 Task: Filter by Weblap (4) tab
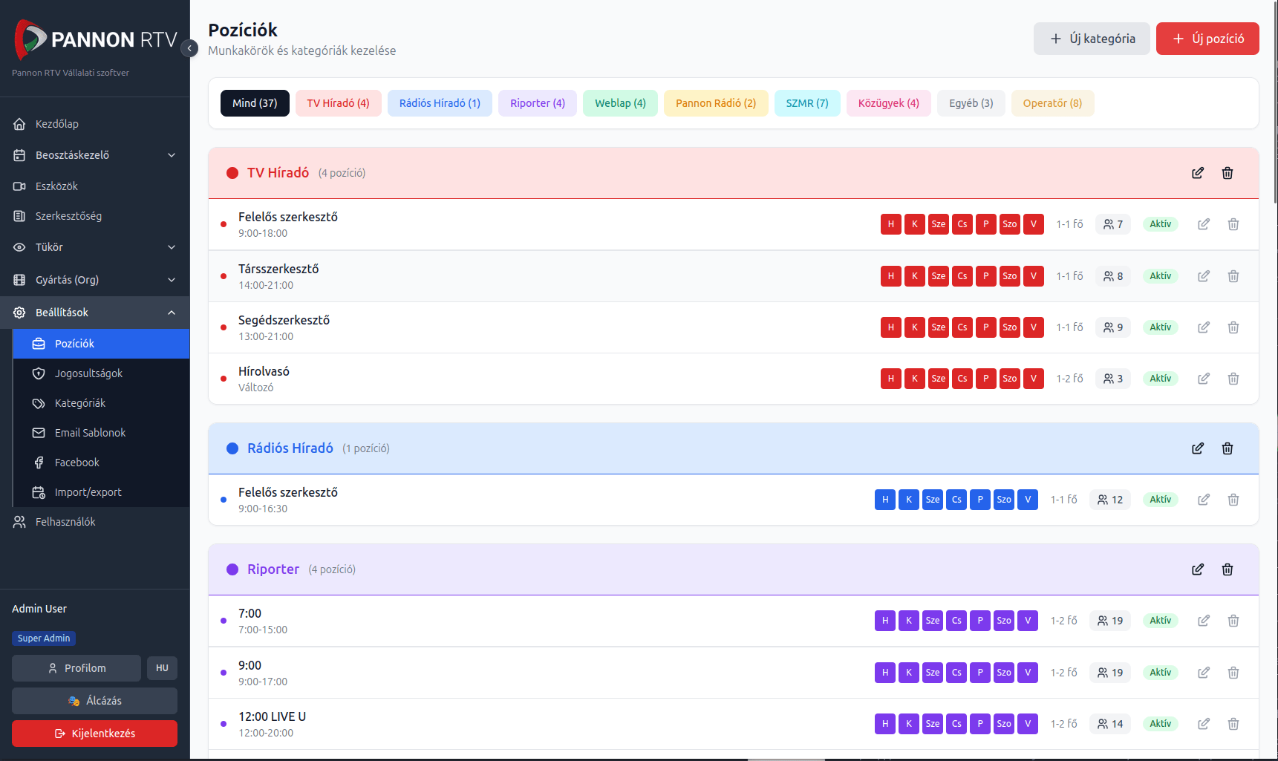(x=620, y=103)
